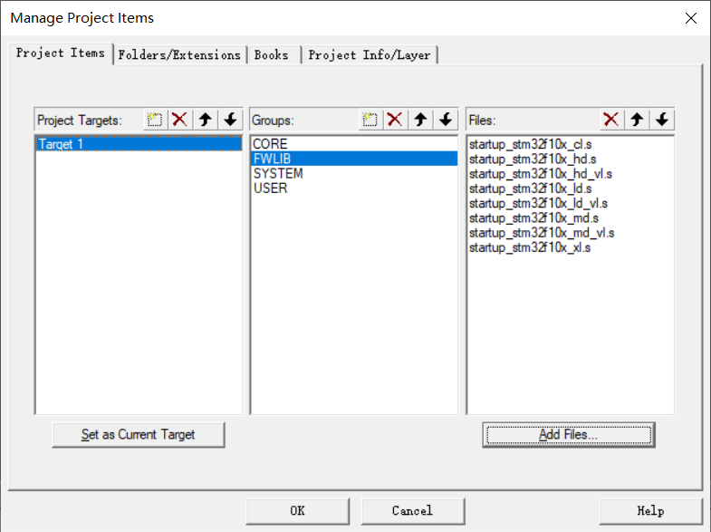
Task: Open the Project Info/Layer tab
Action: [370, 55]
